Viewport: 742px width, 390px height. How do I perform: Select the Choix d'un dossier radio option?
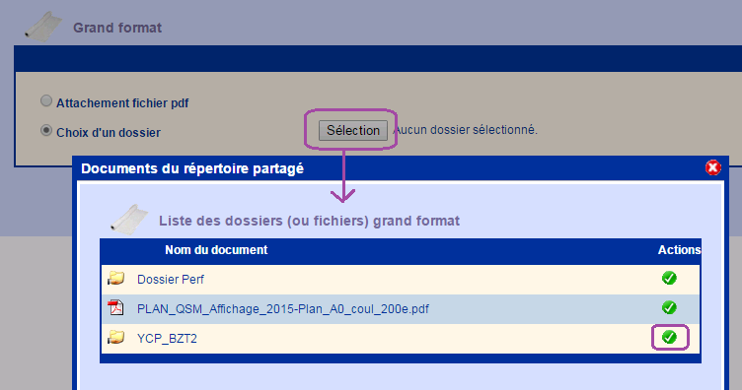point(46,130)
